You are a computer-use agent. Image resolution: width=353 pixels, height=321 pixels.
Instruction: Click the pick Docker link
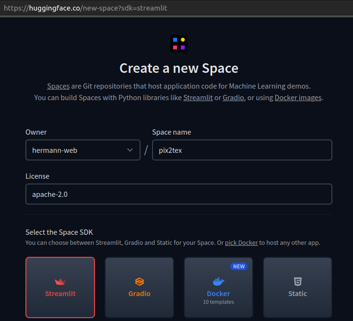coord(241,242)
